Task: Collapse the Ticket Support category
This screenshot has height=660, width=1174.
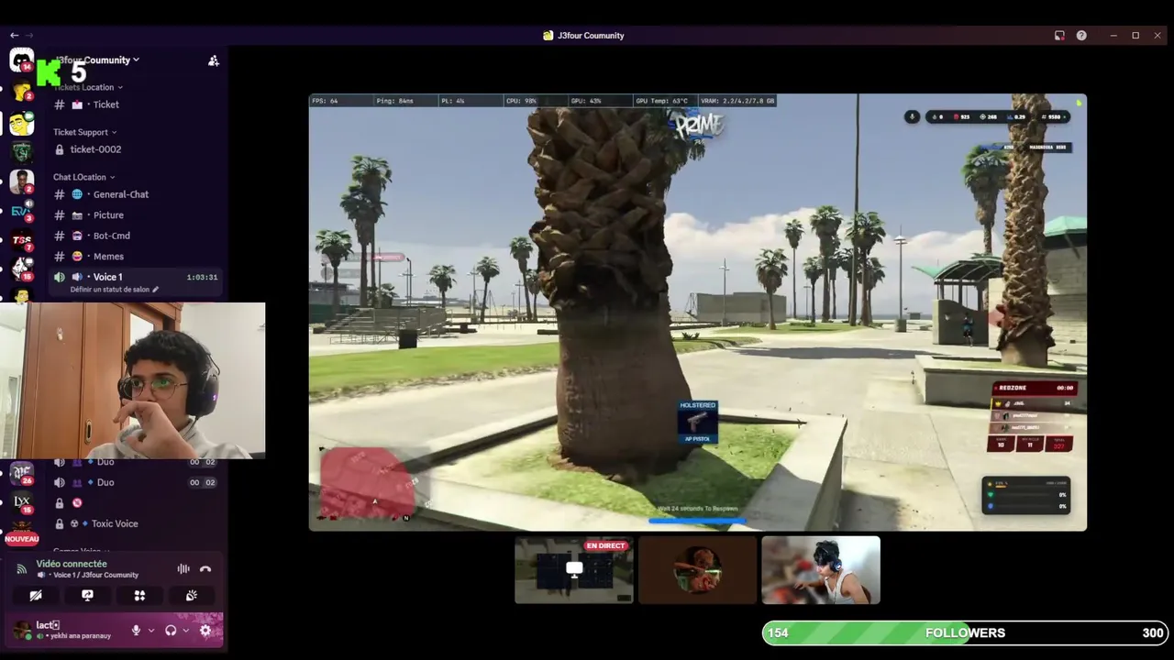Action: tap(84, 132)
